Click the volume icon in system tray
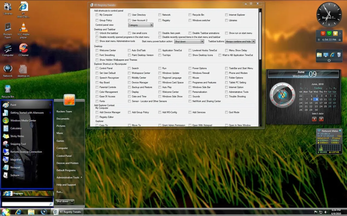This screenshot has height=216, width=347. [326, 212]
